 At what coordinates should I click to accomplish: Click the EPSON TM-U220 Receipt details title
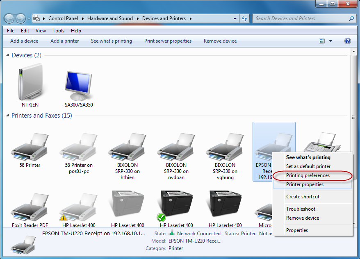point(93,234)
